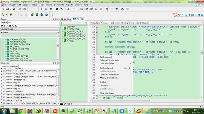Viewport: 204px width, 114px height.
Task: Click the Declaration breadcrumb button
Action: coord(95,23)
